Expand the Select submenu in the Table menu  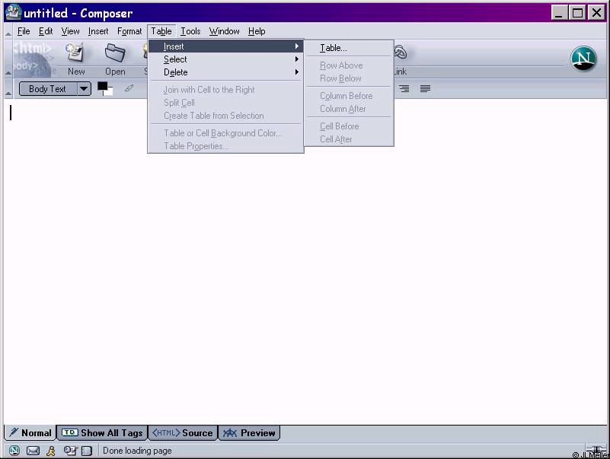click(225, 59)
